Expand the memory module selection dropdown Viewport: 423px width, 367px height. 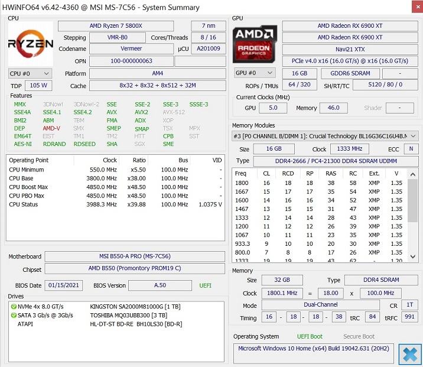325,136
